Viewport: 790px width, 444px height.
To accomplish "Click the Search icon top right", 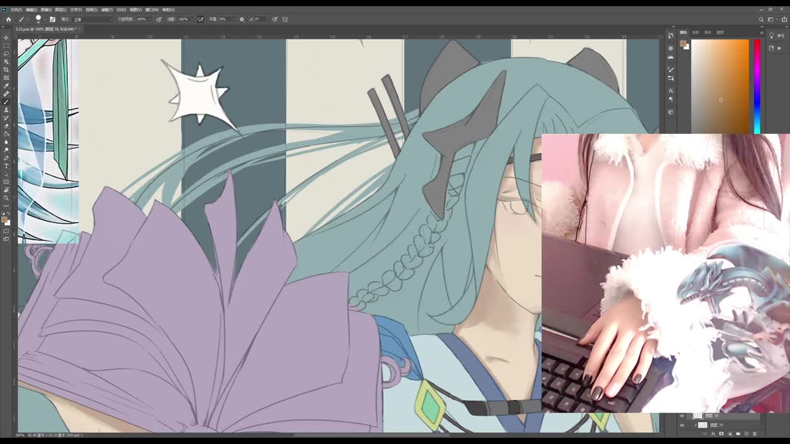I will [761, 19].
